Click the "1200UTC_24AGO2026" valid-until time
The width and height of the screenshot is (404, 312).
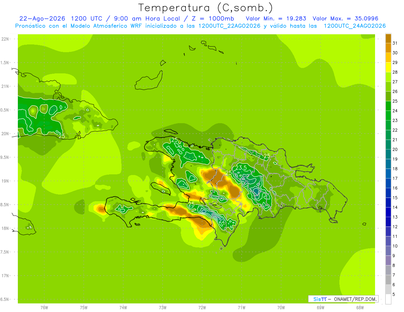click(x=355, y=26)
